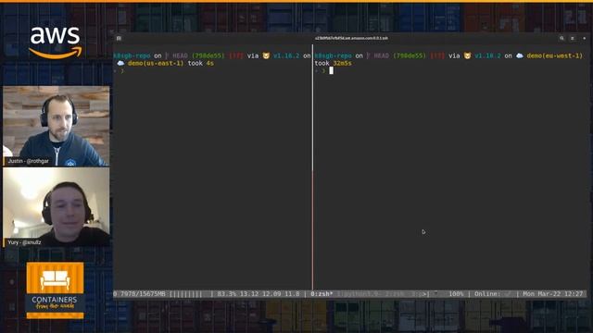Open the terminal hamburger menu in title bar
Viewport: 593px width, 333px height.
click(573, 38)
